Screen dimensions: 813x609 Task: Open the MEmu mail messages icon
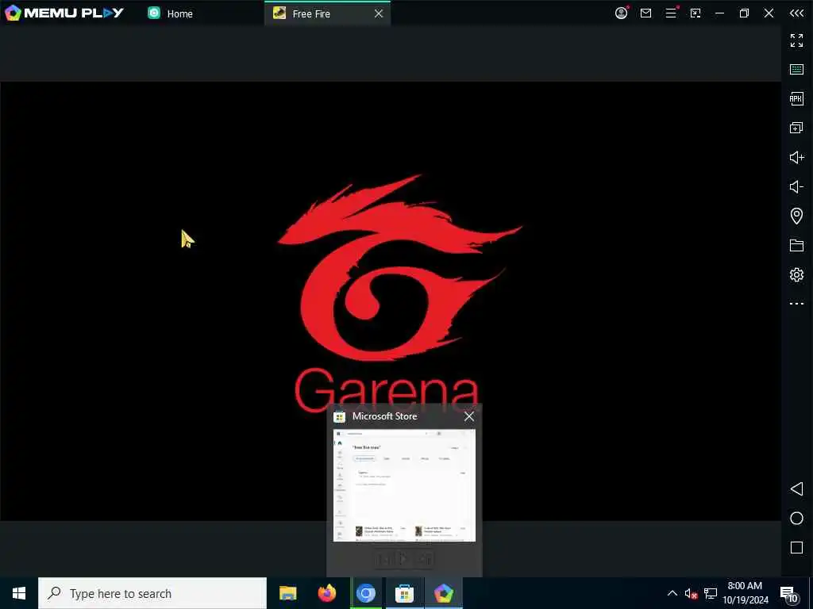(x=645, y=13)
